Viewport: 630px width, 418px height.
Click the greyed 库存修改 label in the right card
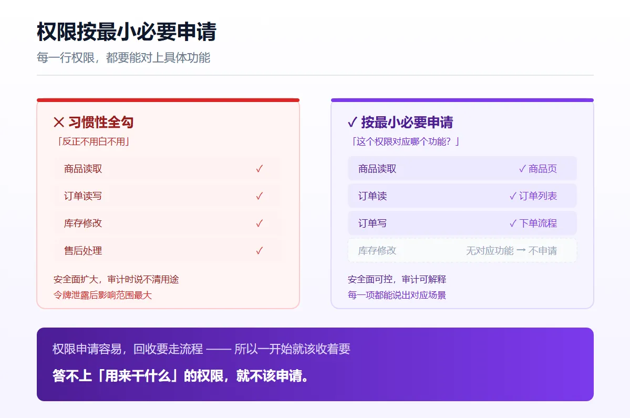(377, 251)
